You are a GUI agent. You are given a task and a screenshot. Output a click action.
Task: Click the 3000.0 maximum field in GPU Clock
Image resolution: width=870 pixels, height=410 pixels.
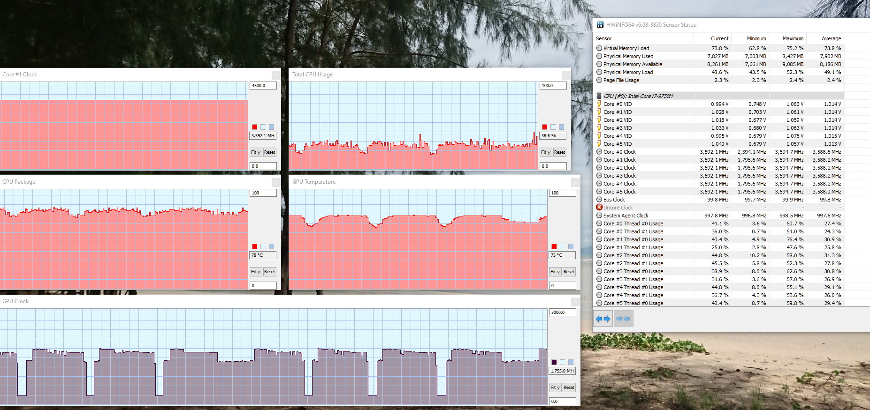563,313
